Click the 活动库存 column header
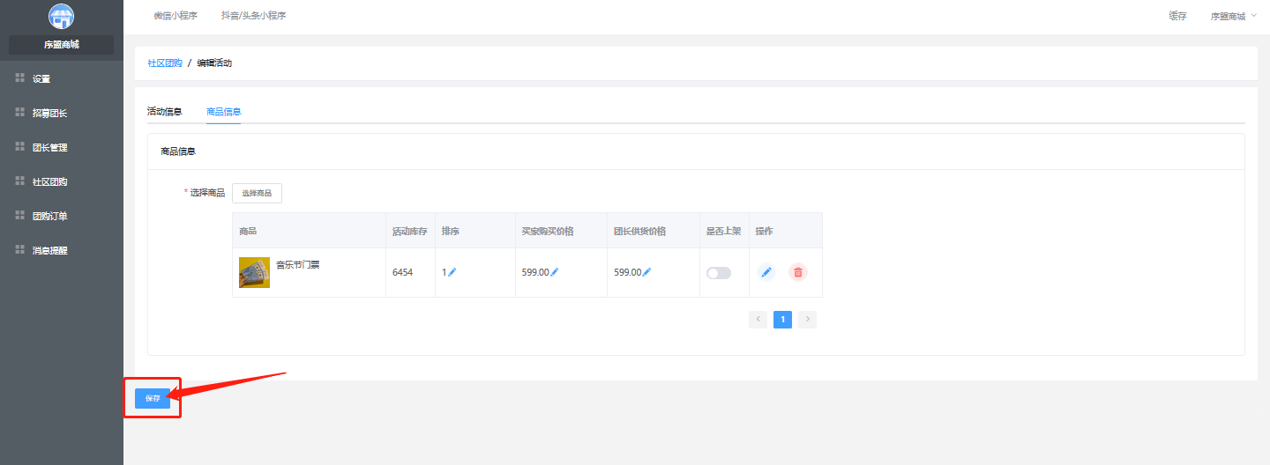 (410, 231)
